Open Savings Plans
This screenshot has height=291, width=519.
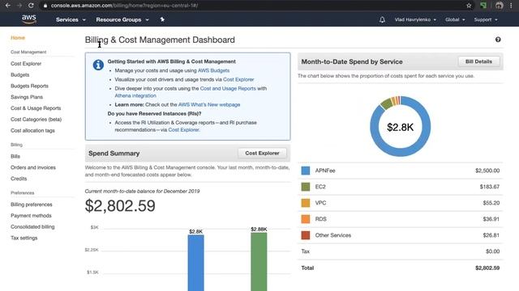coord(27,97)
